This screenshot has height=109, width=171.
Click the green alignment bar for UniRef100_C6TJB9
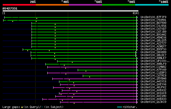pos(84,32)
